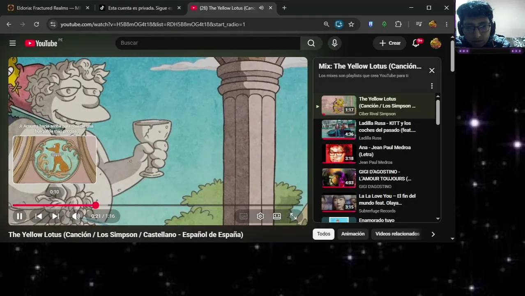Click the Ladilla Rusa channel name
The width and height of the screenshot is (525, 296).
click(370, 138)
